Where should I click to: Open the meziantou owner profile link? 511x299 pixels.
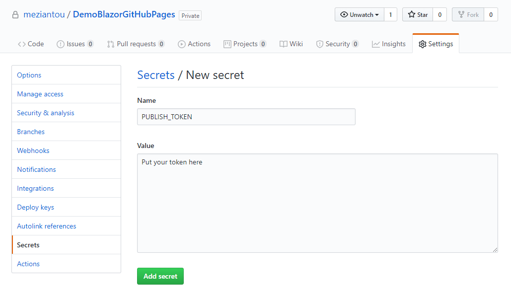point(44,14)
